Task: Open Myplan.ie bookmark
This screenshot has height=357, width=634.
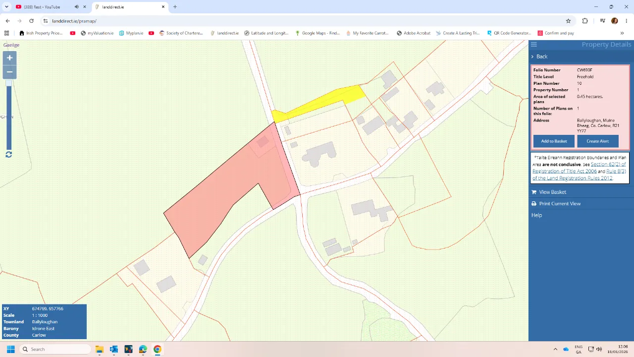Action: point(131,33)
